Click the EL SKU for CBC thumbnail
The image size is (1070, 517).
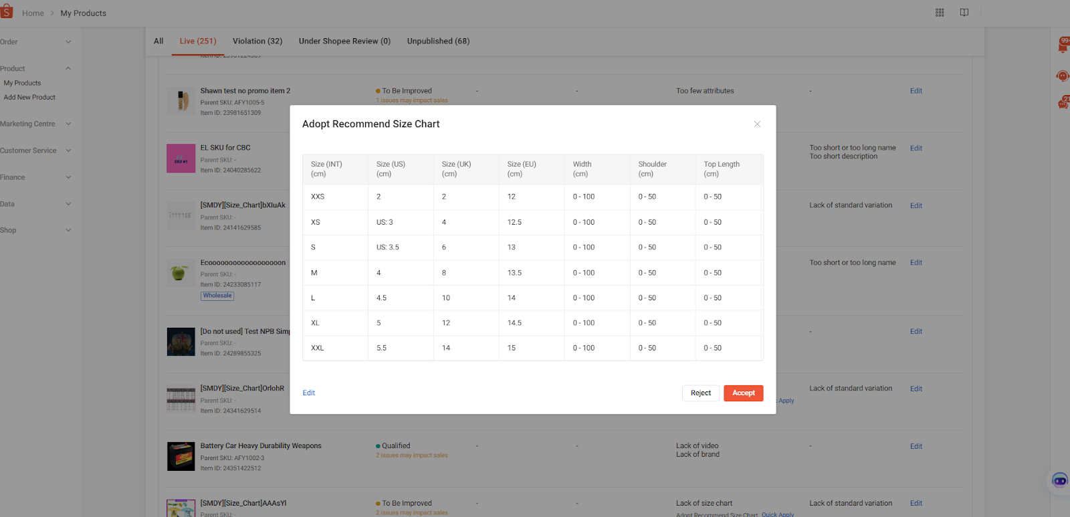click(x=181, y=159)
